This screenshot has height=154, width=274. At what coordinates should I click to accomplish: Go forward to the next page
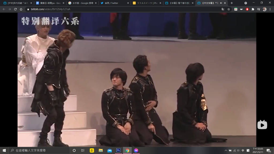click(10, 9)
